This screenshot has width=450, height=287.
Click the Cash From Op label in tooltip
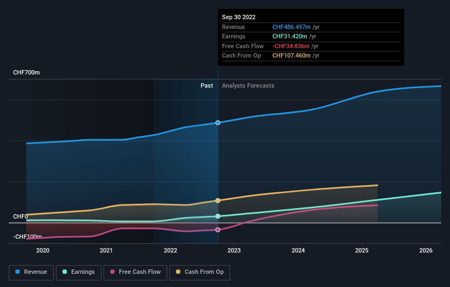[241, 56]
